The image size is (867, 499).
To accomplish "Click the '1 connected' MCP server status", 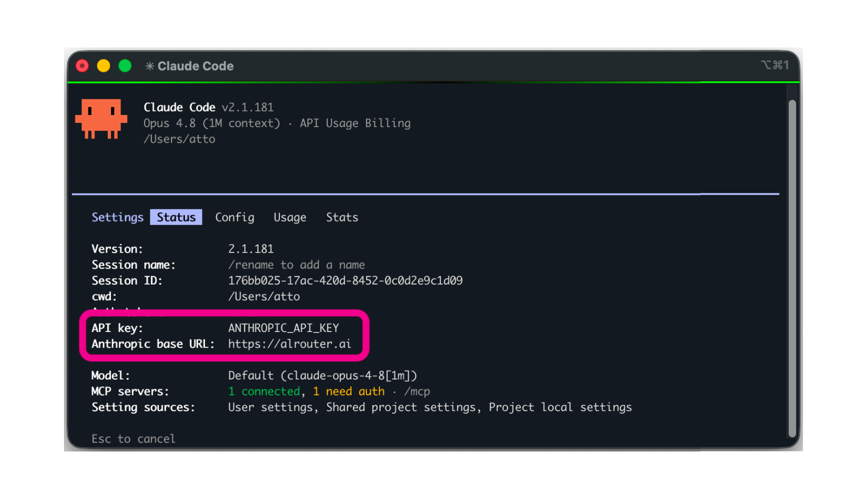I will [x=264, y=391].
